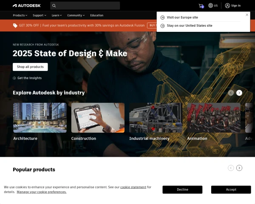Close the region selection popup
The height and width of the screenshot is (204, 255).
click(247, 15)
